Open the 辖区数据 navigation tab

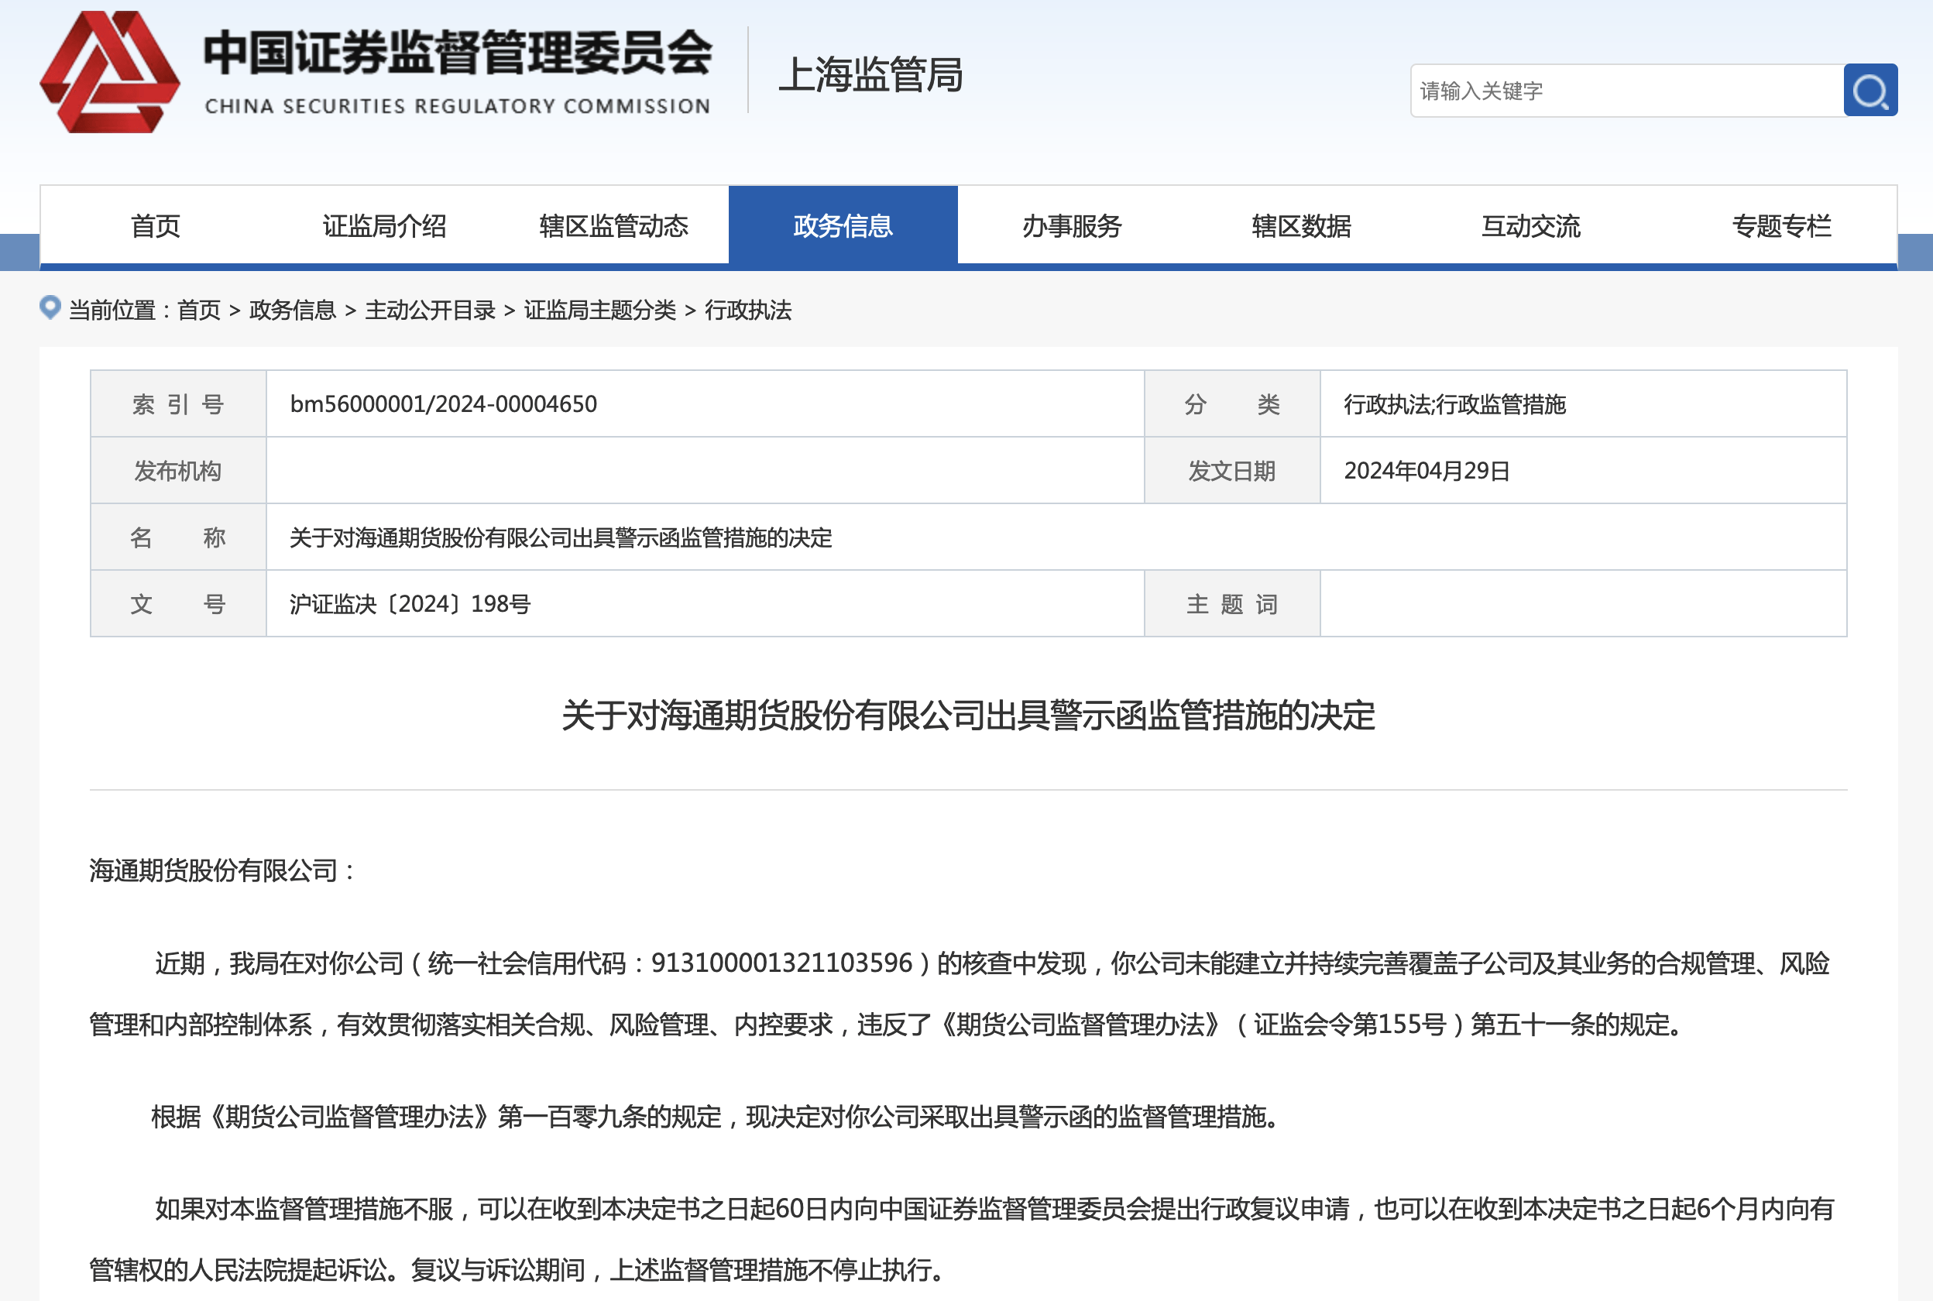point(1301,225)
